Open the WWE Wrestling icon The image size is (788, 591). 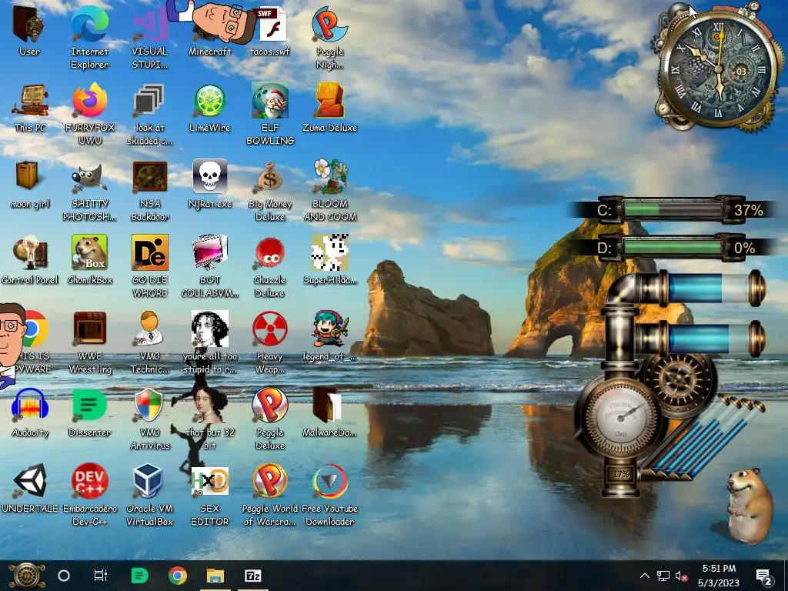(89, 329)
